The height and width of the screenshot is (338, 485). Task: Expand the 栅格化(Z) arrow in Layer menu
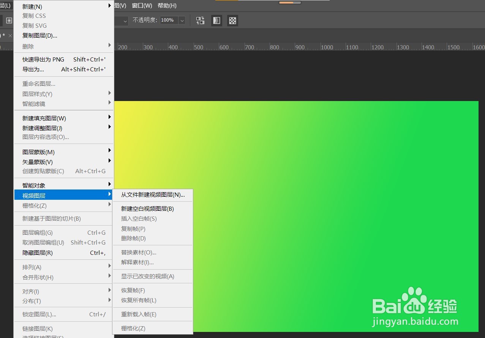coord(110,205)
